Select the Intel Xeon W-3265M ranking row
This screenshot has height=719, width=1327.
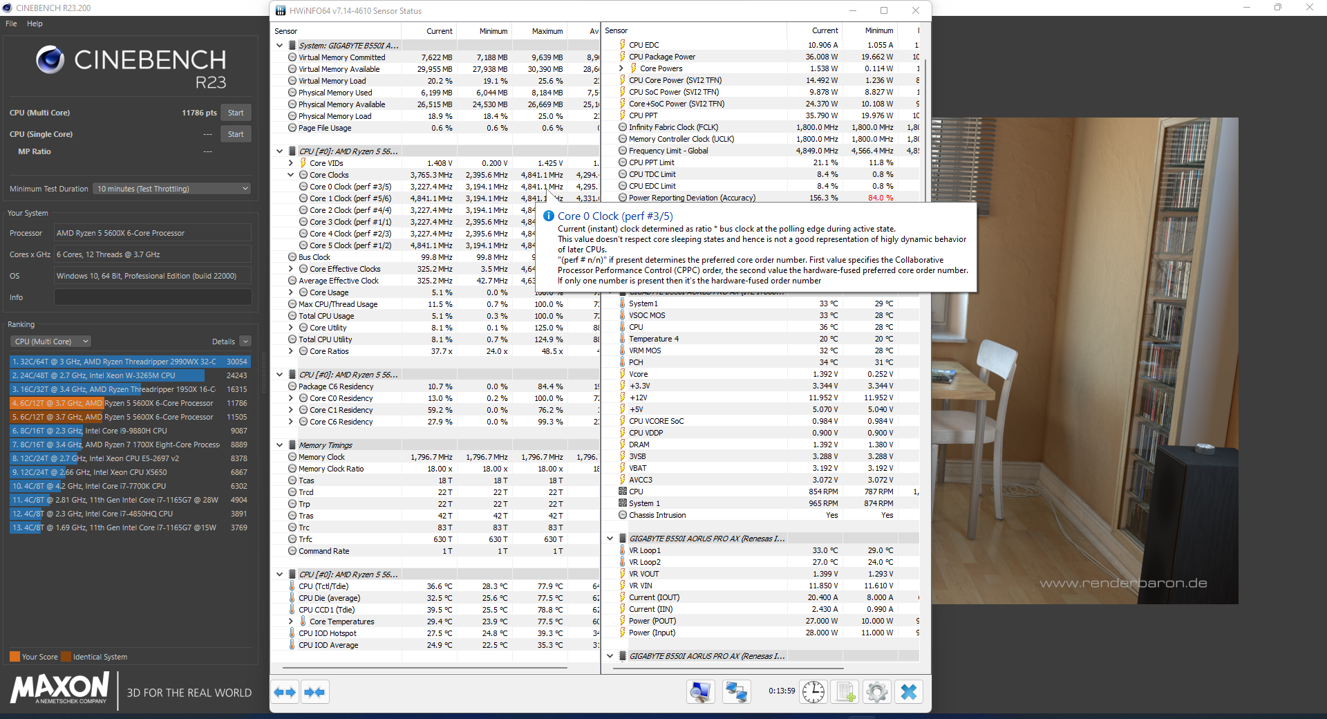tap(130, 375)
